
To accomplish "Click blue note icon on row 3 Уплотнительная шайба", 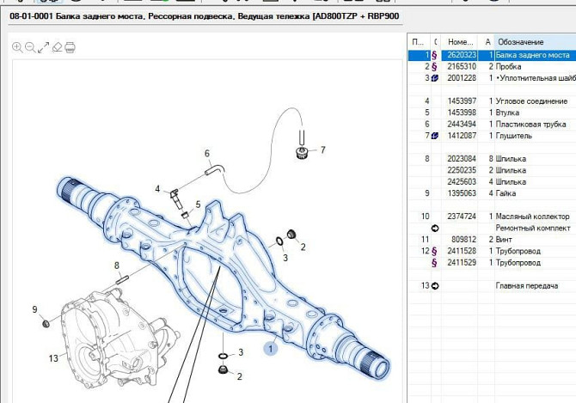I will [x=434, y=78].
